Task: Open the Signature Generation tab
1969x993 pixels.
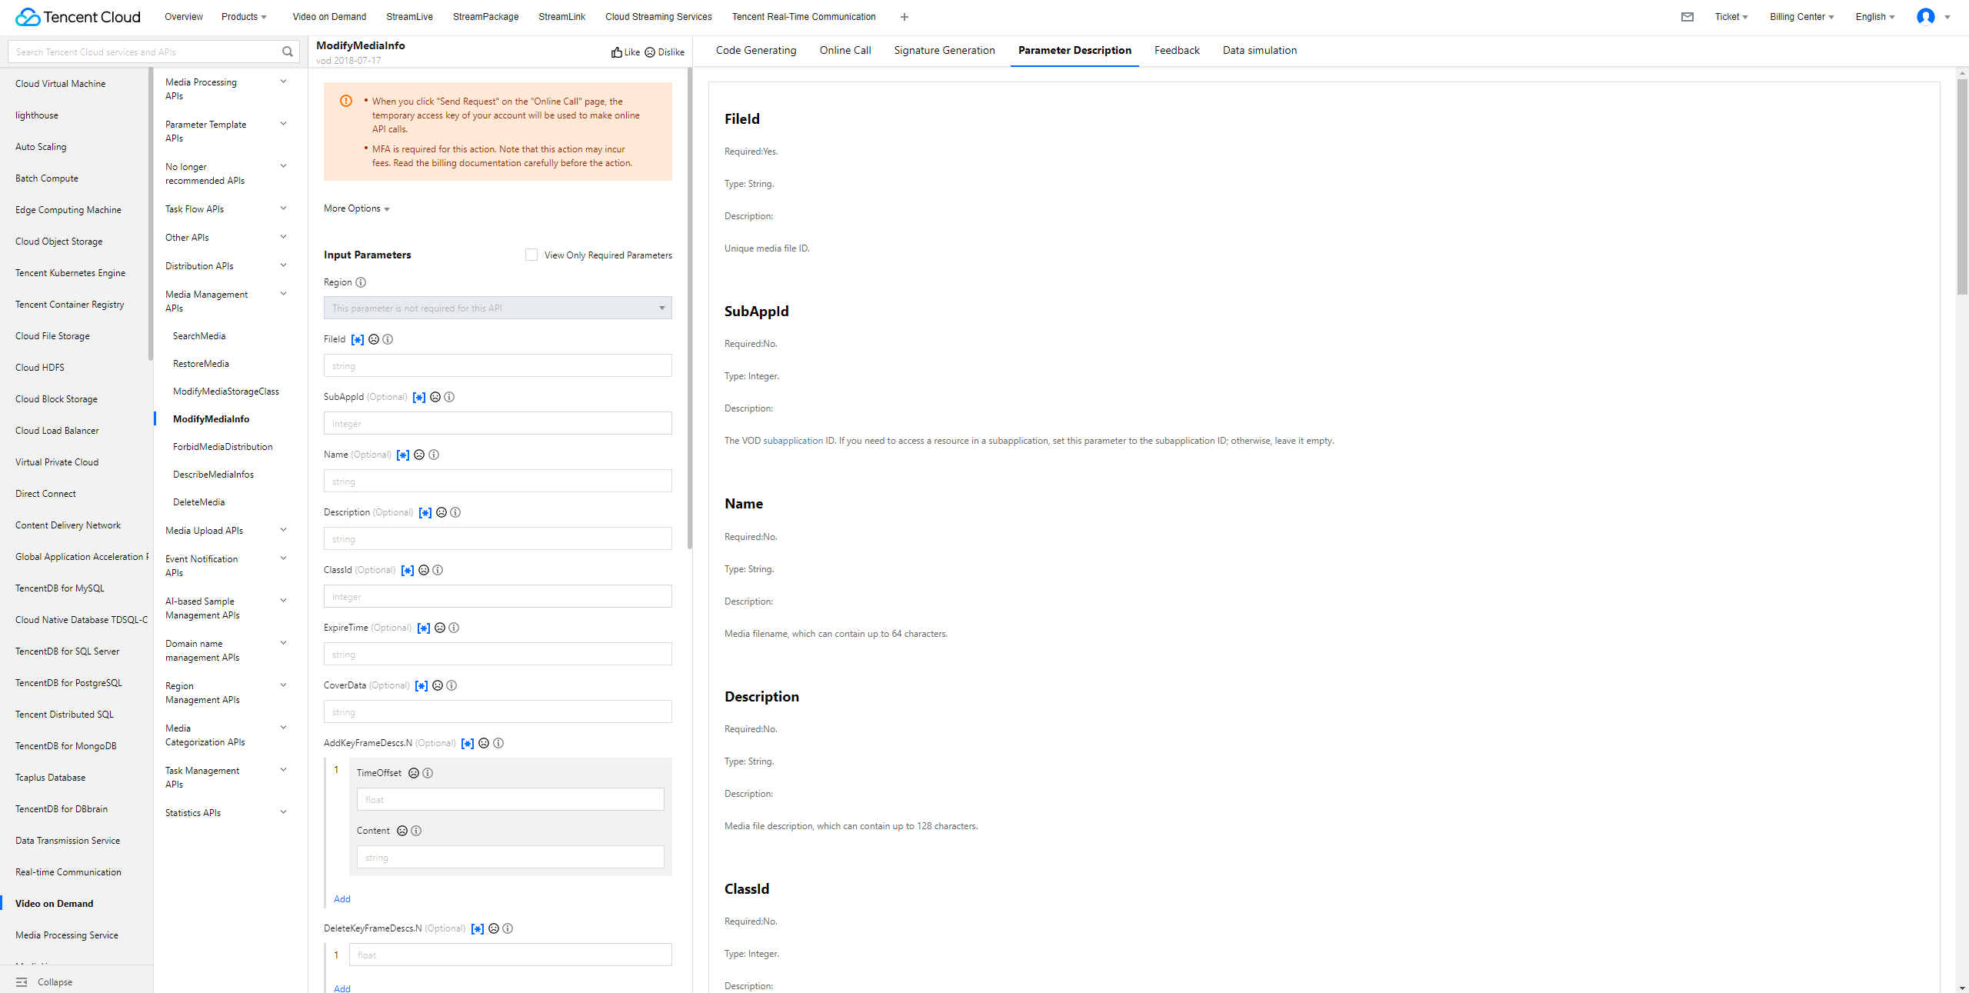Action: (x=945, y=50)
